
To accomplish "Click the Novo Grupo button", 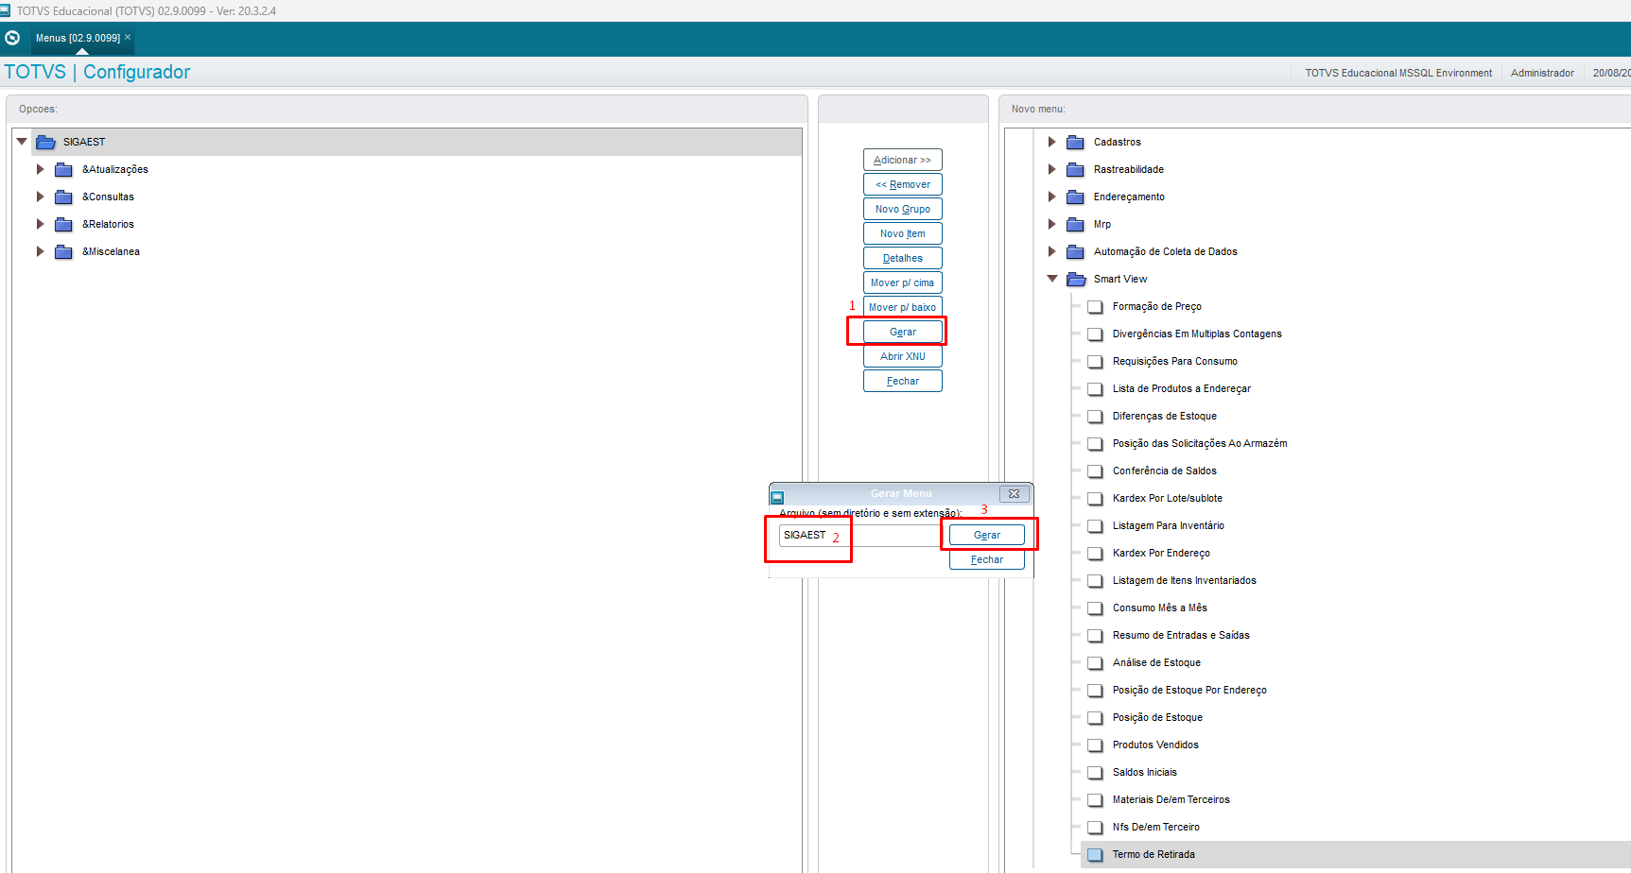I will (903, 209).
